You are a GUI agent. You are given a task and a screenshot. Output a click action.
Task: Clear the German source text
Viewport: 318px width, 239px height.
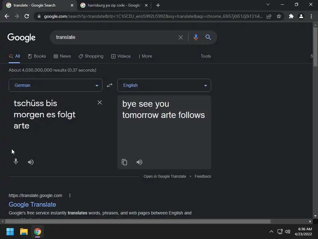pyautogui.click(x=100, y=102)
